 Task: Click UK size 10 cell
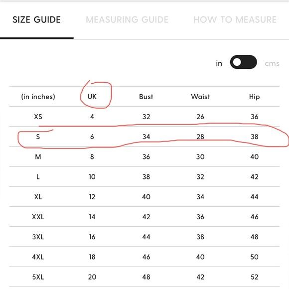point(92,177)
